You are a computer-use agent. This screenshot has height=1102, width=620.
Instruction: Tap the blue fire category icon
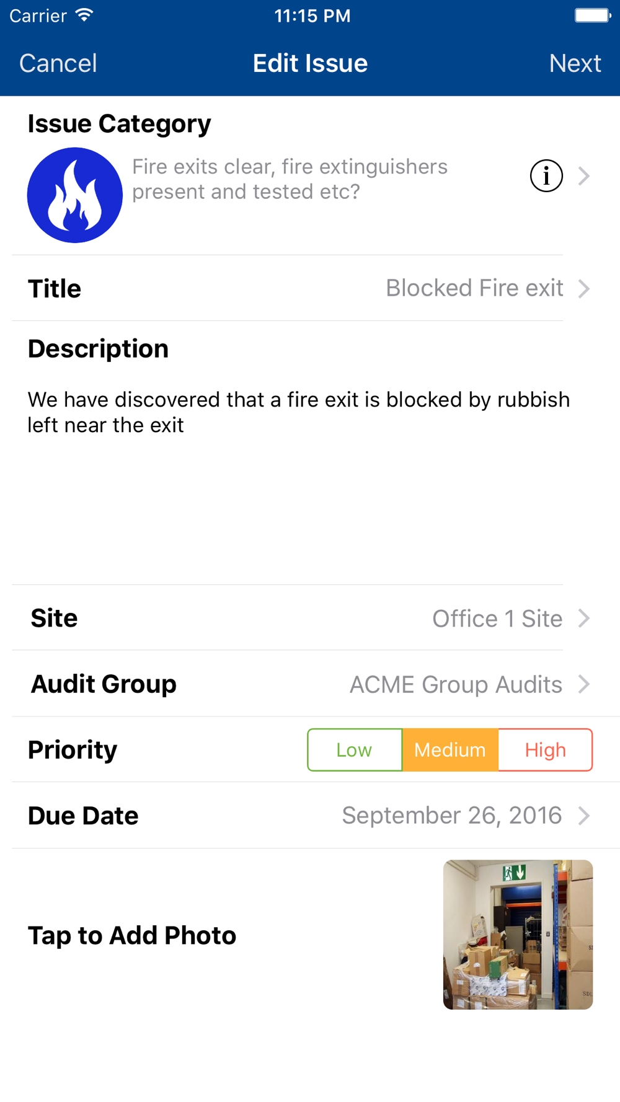tap(74, 195)
